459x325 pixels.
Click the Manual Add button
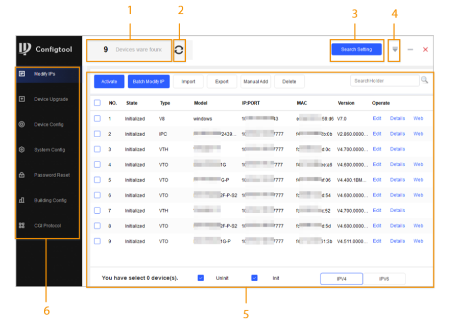coord(256,82)
